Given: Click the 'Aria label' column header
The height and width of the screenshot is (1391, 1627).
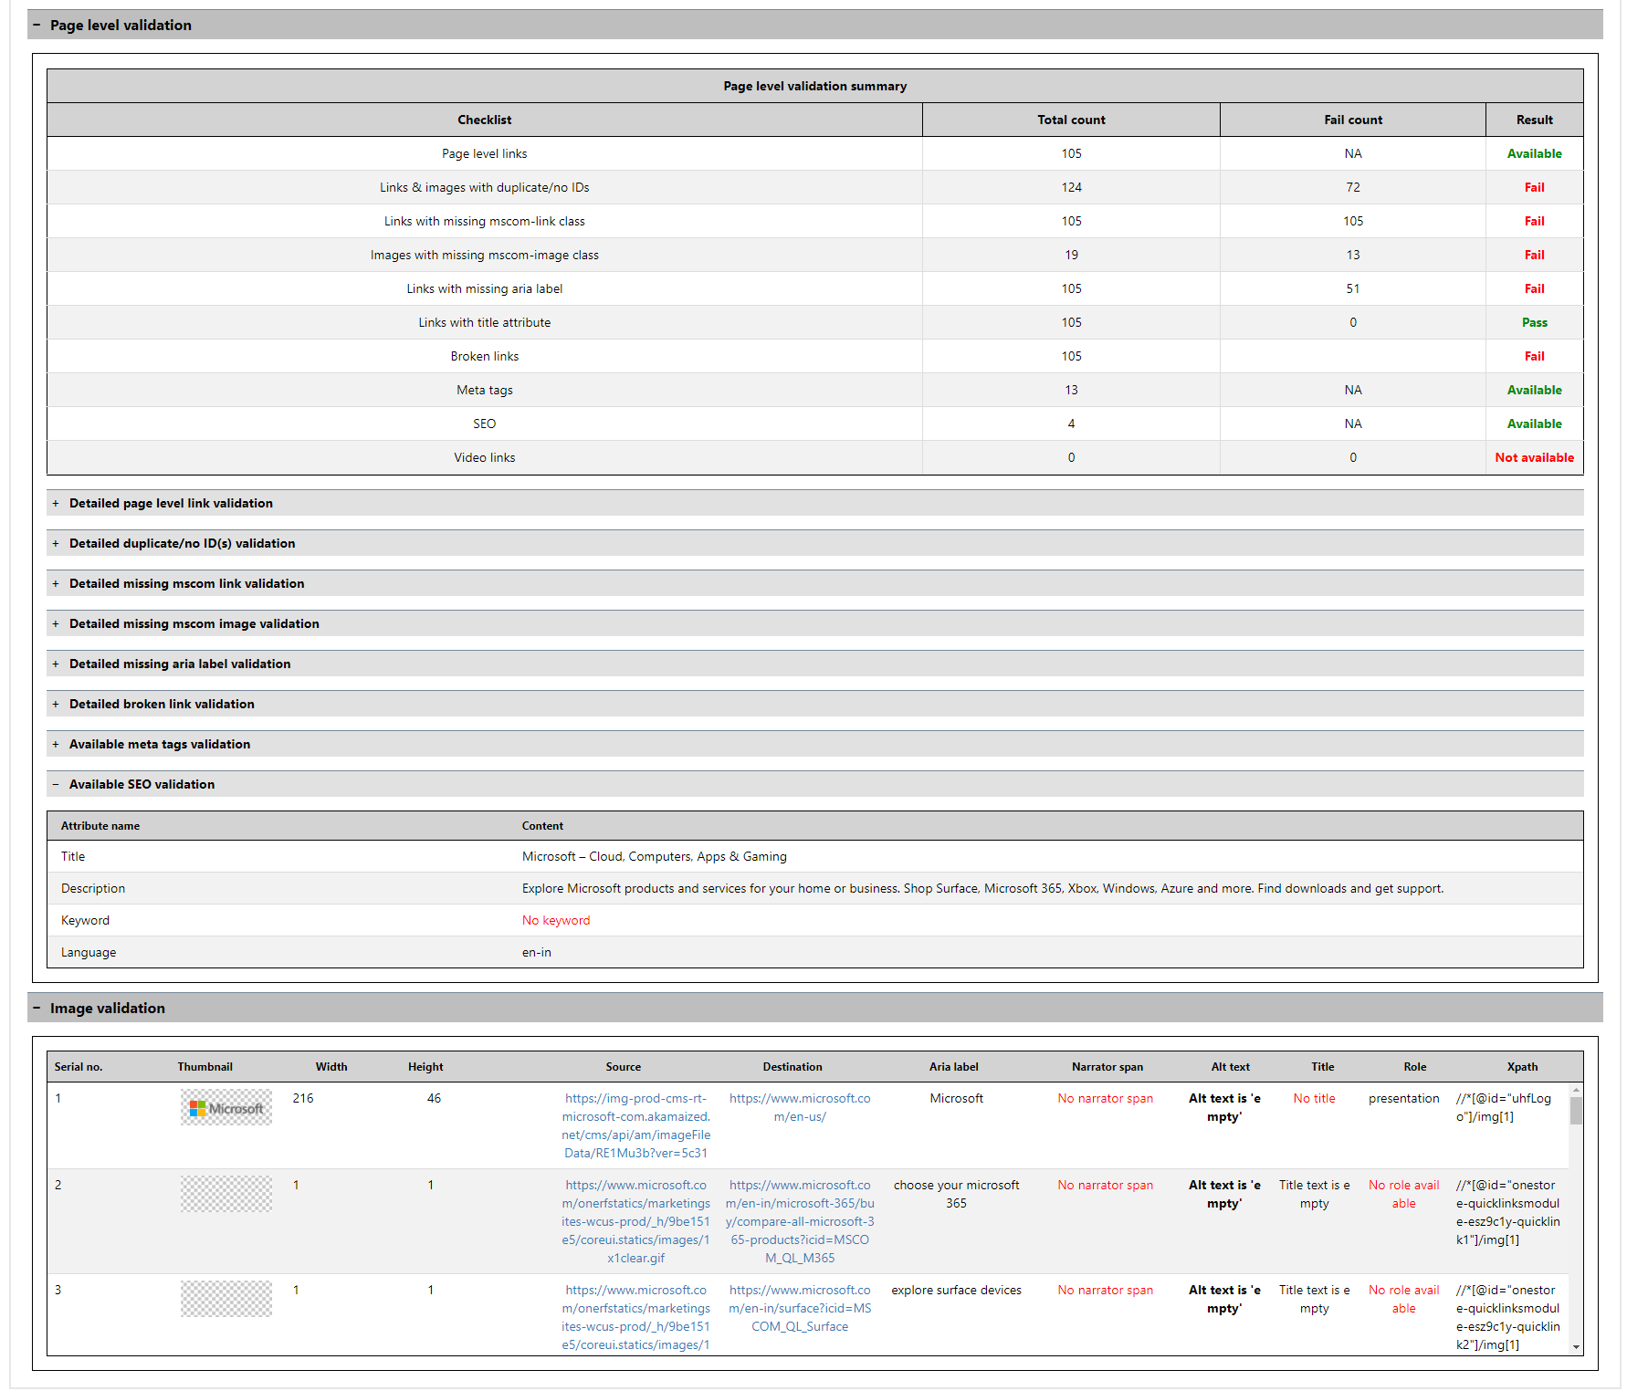Looking at the screenshot, I should [954, 1067].
